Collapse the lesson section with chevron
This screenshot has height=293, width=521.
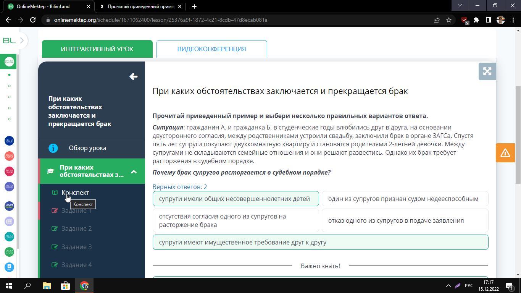point(134,172)
